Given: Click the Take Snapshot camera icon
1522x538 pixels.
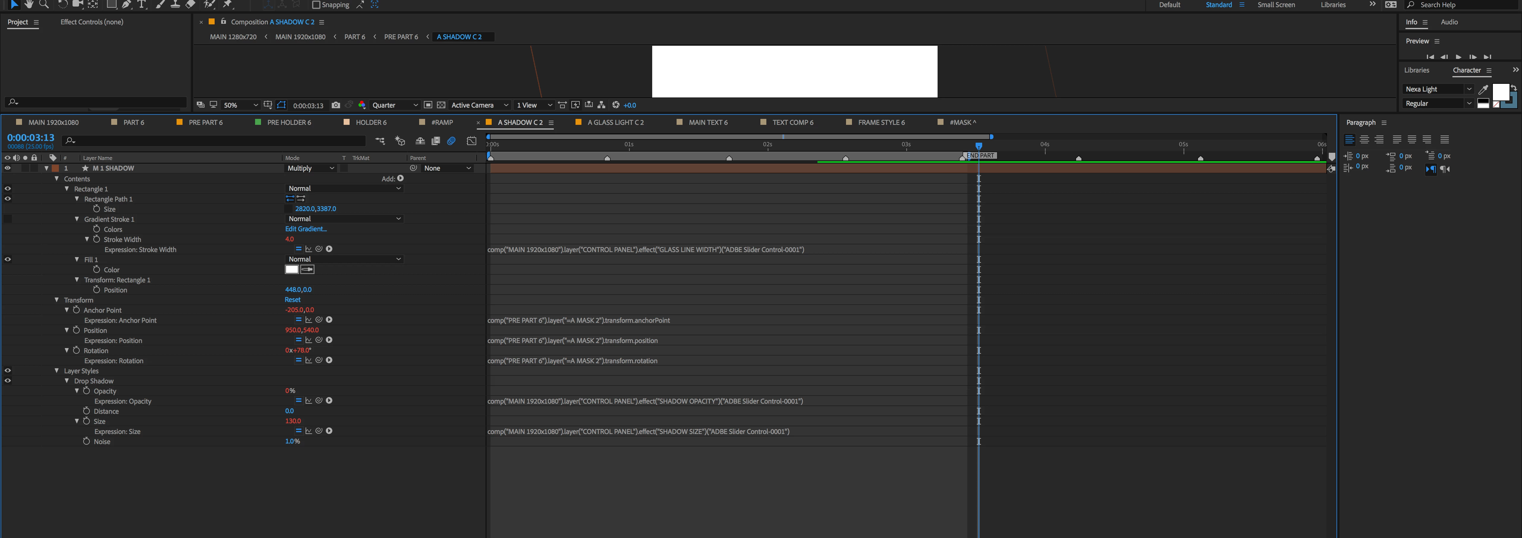Looking at the screenshot, I should [x=336, y=105].
